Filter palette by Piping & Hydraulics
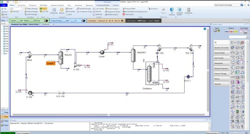 (221, 68)
